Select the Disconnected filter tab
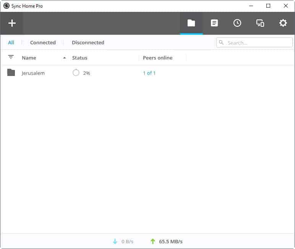Image resolution: width=295 pixels, height=249 pixels. pyautogui.click(x=88, y=42)
